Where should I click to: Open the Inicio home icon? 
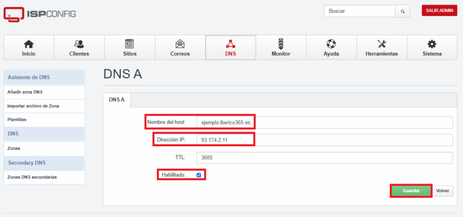click(28, 44)
